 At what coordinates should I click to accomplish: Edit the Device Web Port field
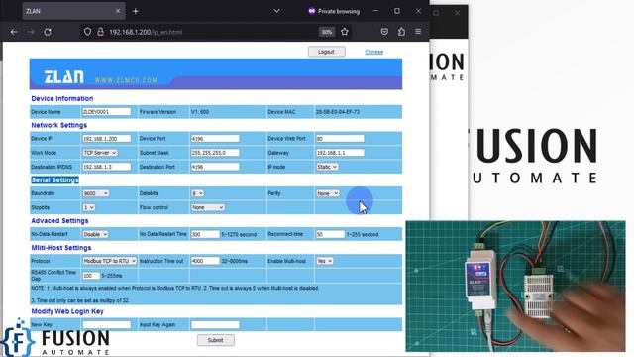(x=340, y=139)
